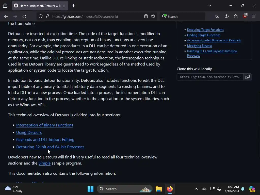Open File Explorer from the taskbar

(158, 189)
